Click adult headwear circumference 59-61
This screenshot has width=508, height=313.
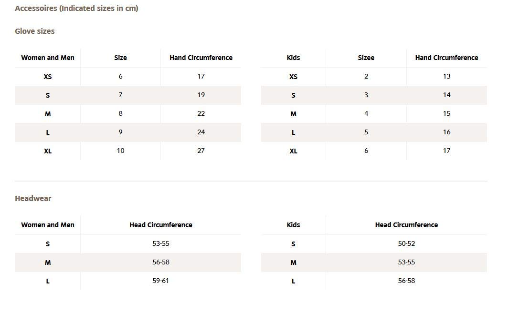[161, 281]
